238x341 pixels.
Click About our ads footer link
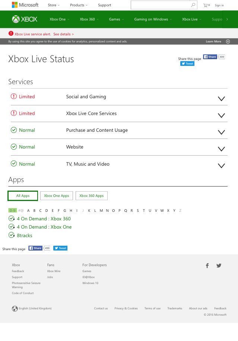(x=198, y=308)
